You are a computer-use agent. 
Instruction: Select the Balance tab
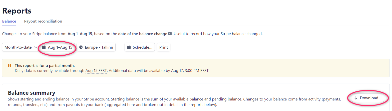click(x=9, y=21)
